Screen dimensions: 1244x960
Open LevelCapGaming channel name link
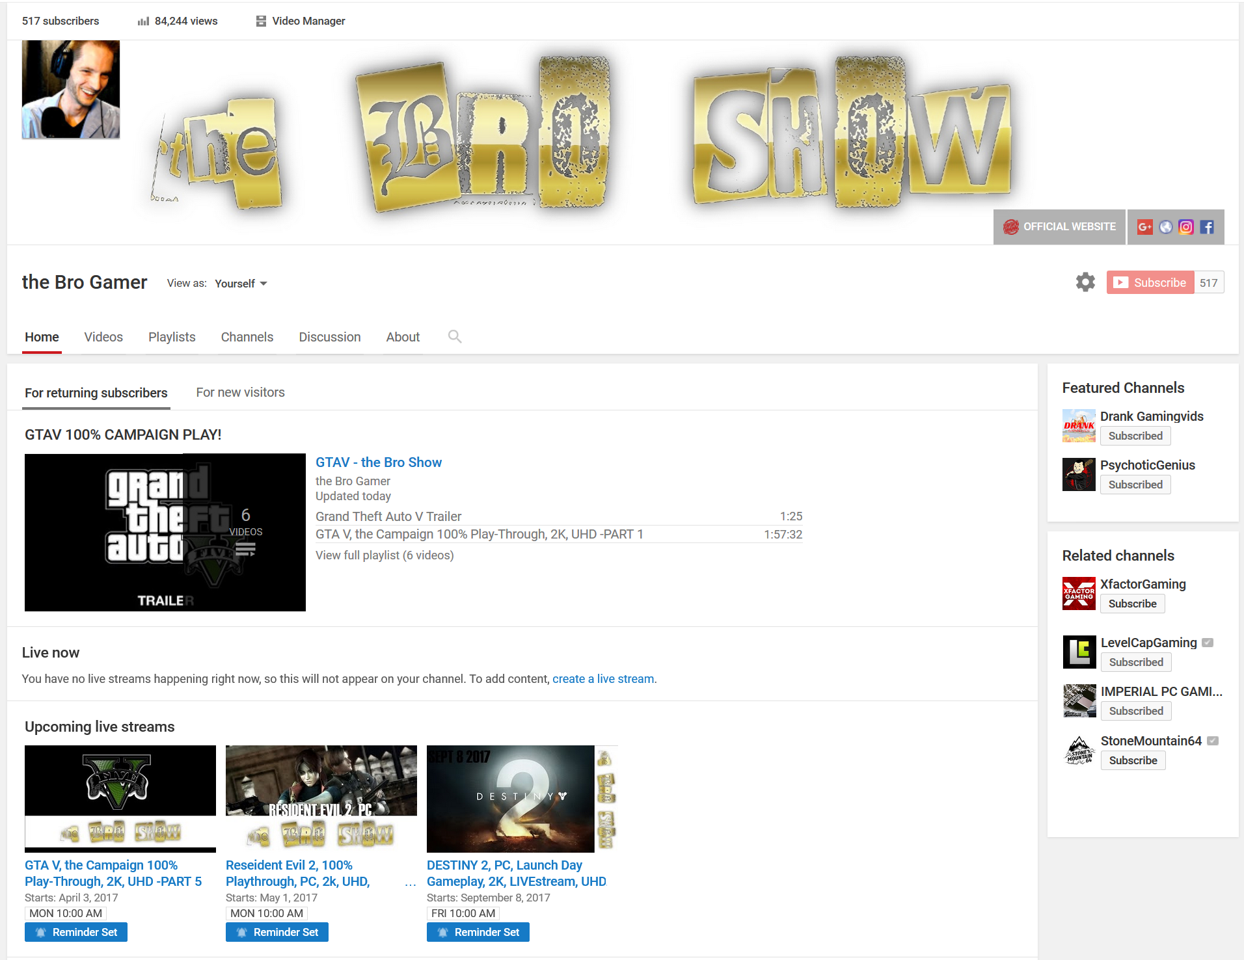[1149, 643]
